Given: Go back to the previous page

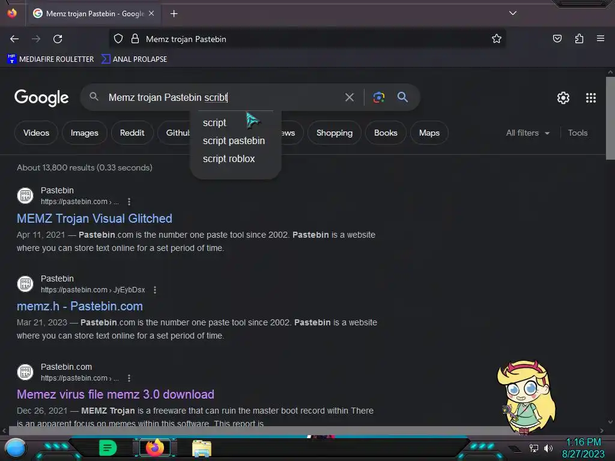Looking at the screenshot, I should click(14, 39).
